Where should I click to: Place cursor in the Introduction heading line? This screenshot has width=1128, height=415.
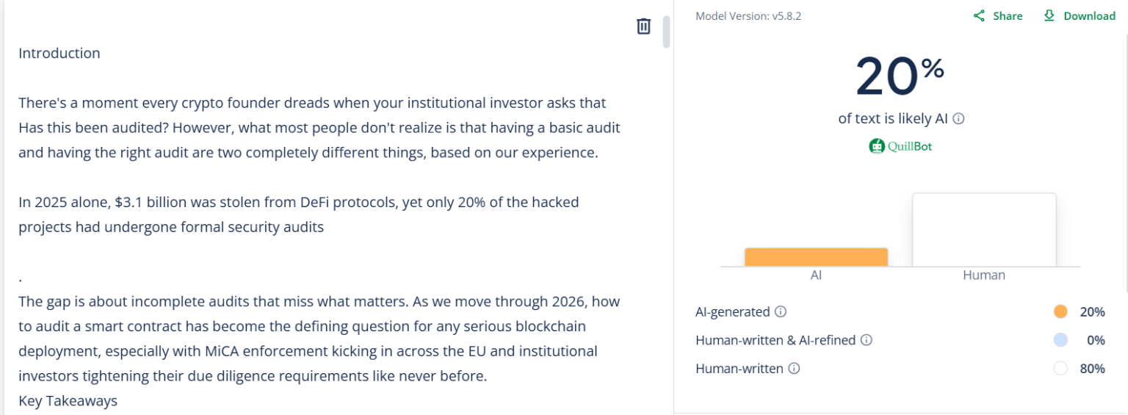pos(59,54)
